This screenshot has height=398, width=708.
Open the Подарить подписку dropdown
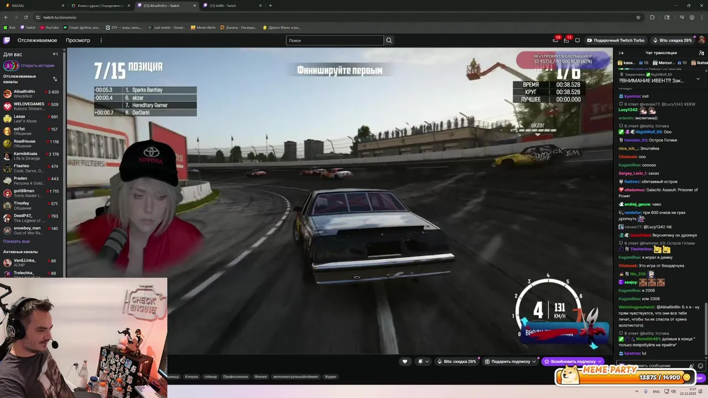(511, 362)
